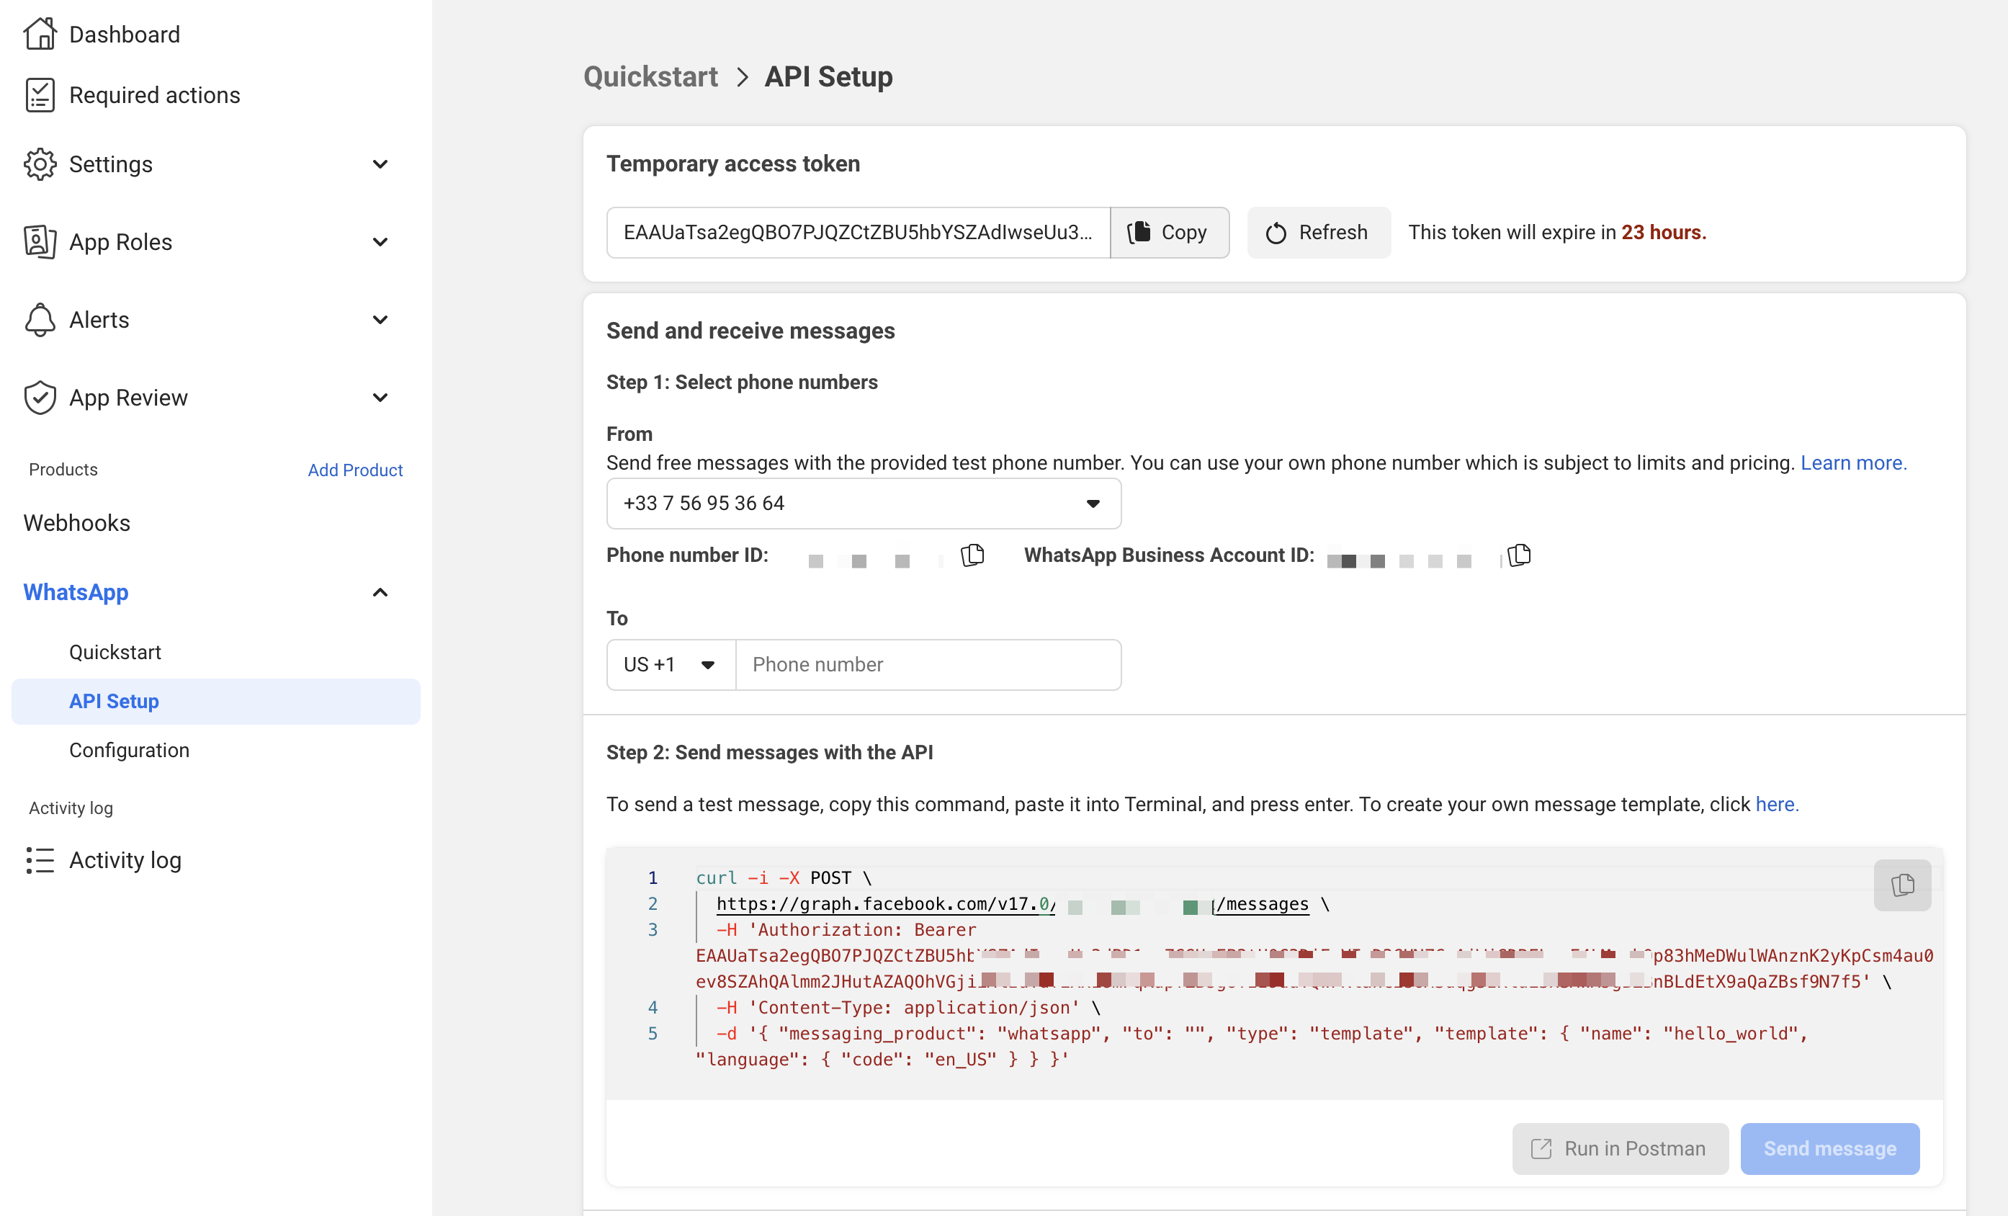The image size is (2008, 1216).
Task: Click the Alerts bell icon
Action: click(x=39, y=319)
